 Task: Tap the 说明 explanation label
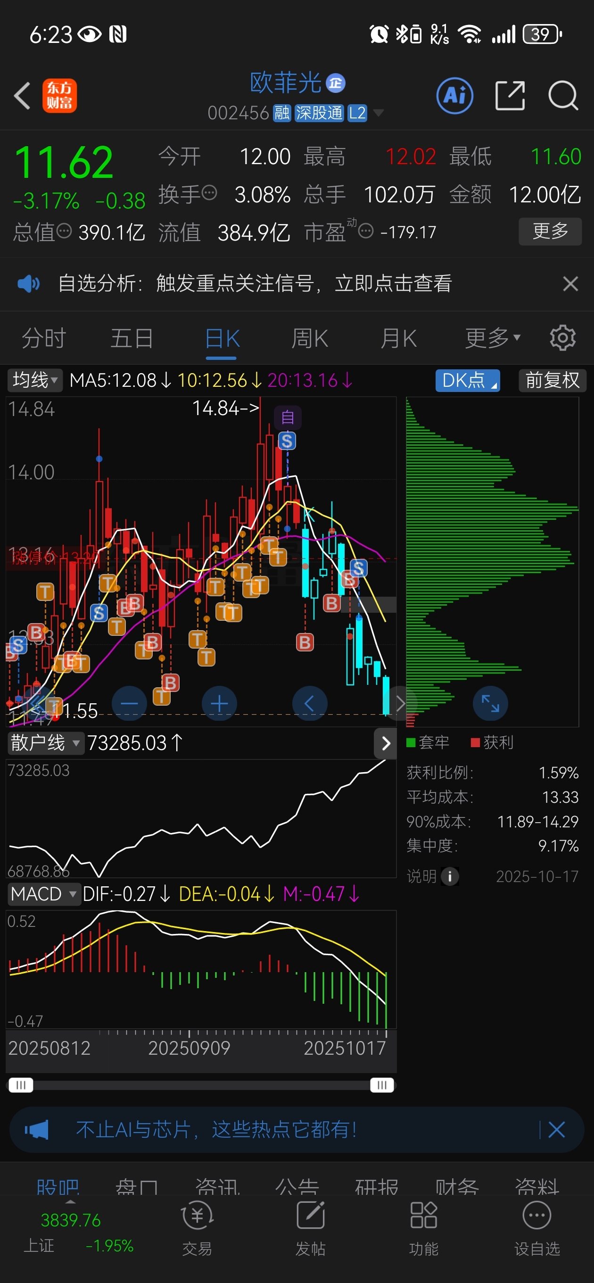point(422,876)
